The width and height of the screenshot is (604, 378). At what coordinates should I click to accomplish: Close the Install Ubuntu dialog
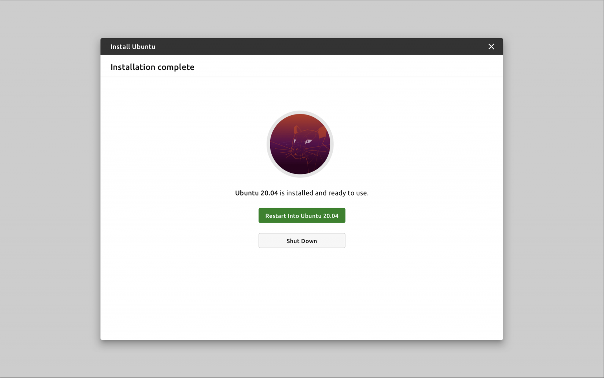[x=491, y=46]
